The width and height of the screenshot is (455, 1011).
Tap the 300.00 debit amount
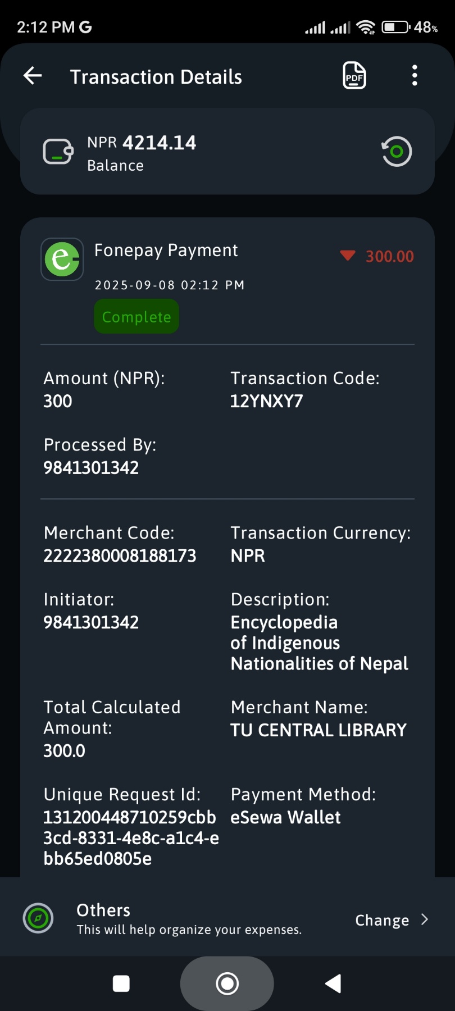point(389,257)
